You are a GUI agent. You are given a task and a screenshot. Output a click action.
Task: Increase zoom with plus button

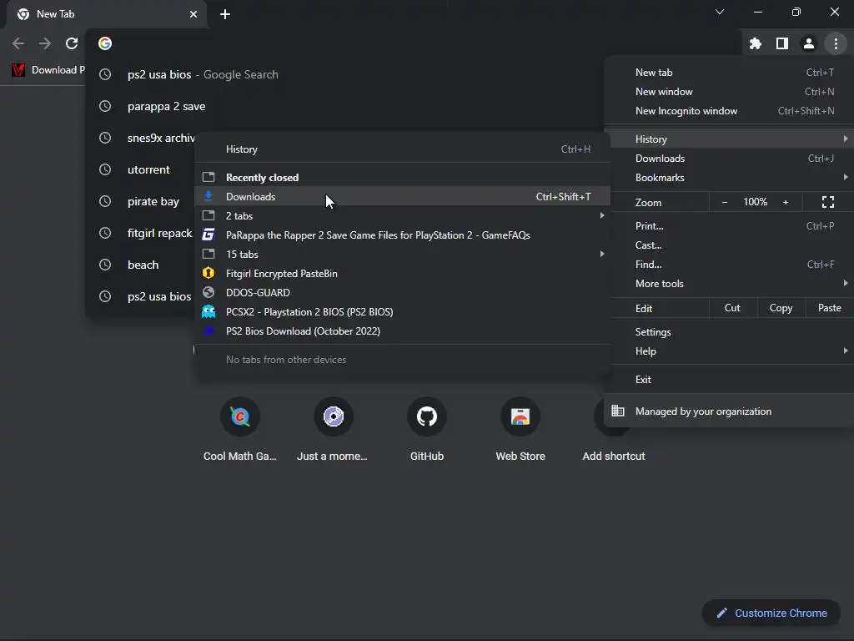coord(786,202)
